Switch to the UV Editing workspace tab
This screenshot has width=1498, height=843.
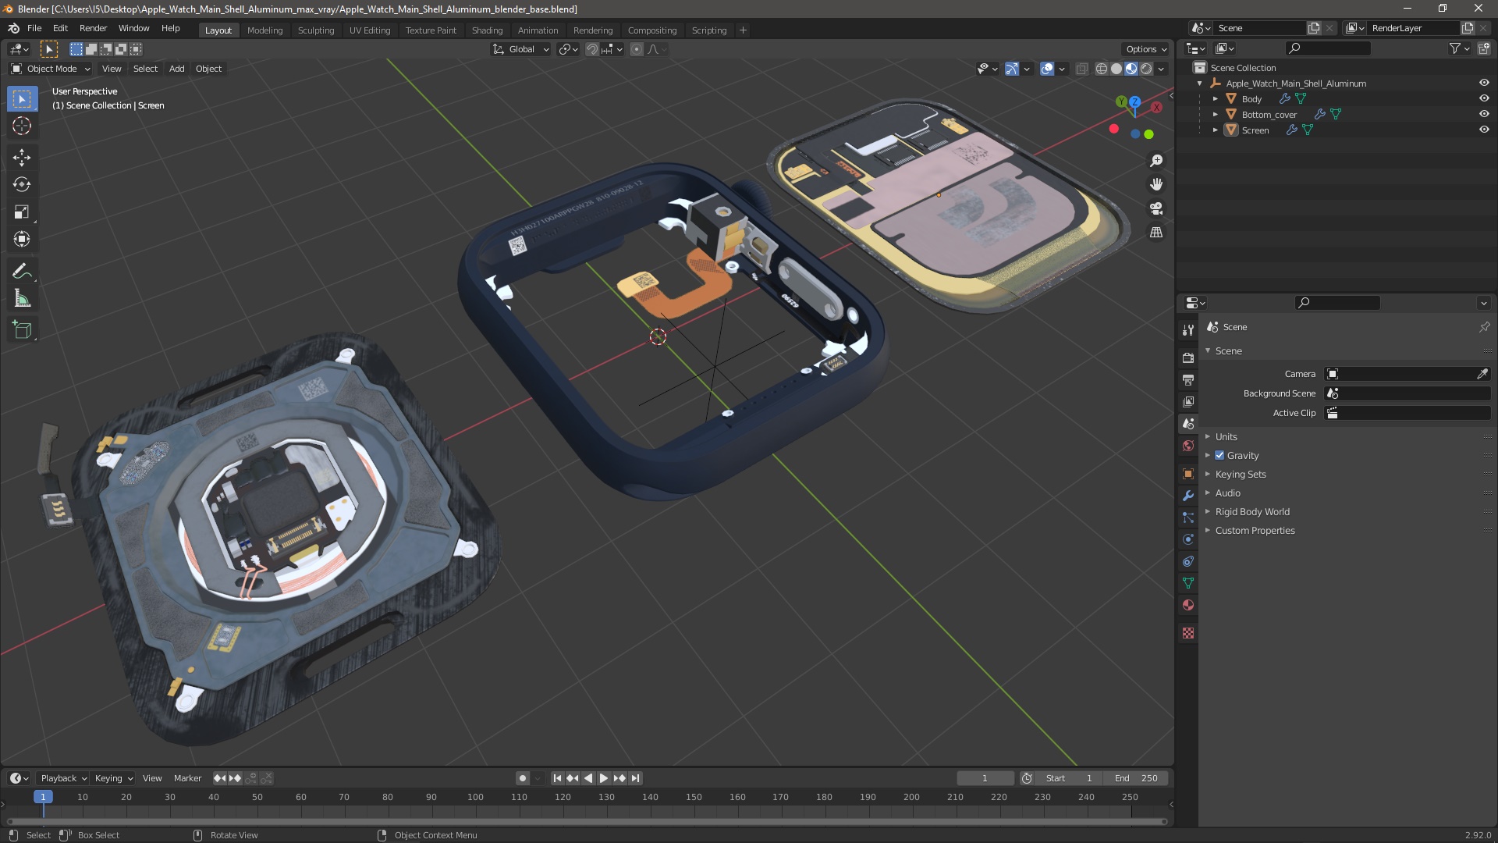point(370,30)
